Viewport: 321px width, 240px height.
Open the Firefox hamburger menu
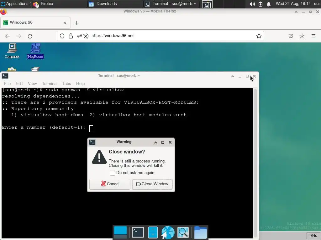tap(313, 36)
